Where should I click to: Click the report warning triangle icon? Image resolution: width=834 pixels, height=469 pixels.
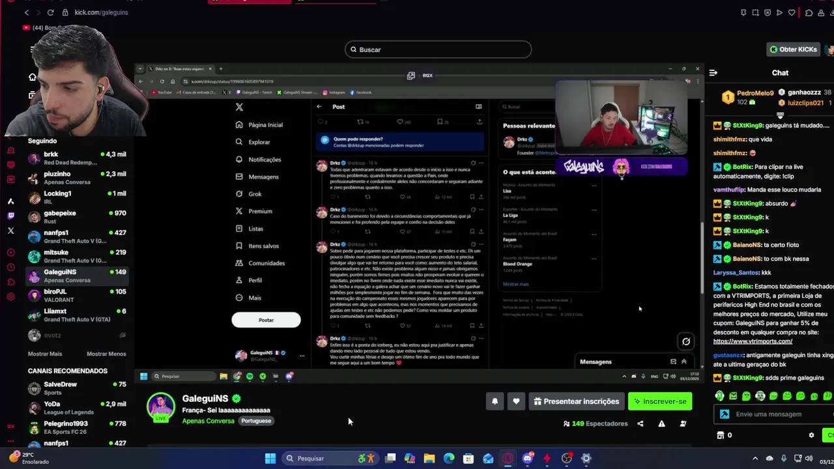pos(661,423)
